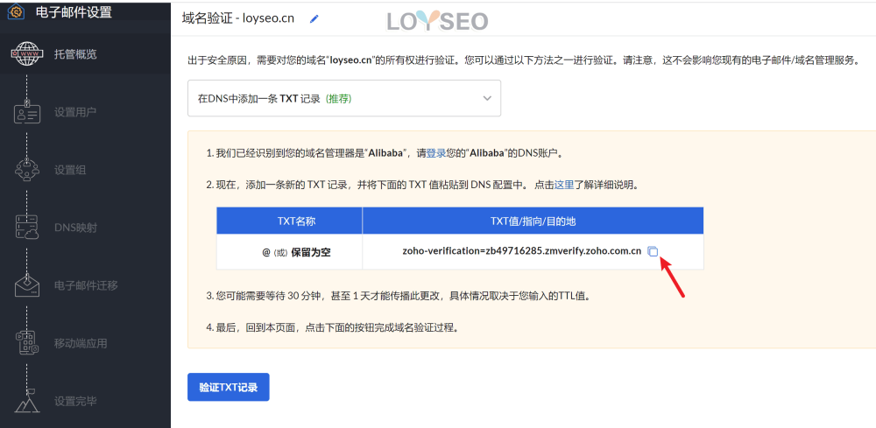The width and height of the screenshot is (876, 428).
Task: Select the zoho-verification value text
Action: pyautogui.click(x=522, y=251)
